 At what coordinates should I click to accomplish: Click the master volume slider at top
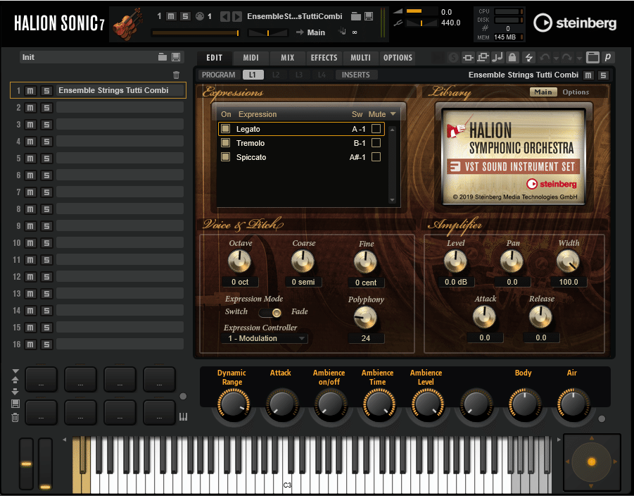421,11
